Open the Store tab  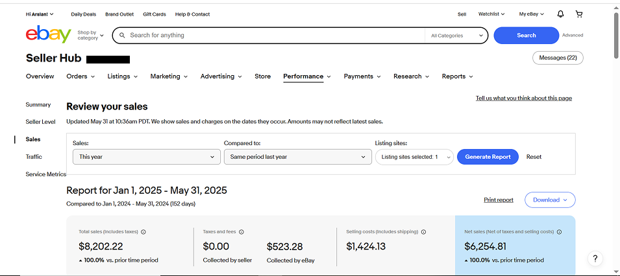(262, 76)
